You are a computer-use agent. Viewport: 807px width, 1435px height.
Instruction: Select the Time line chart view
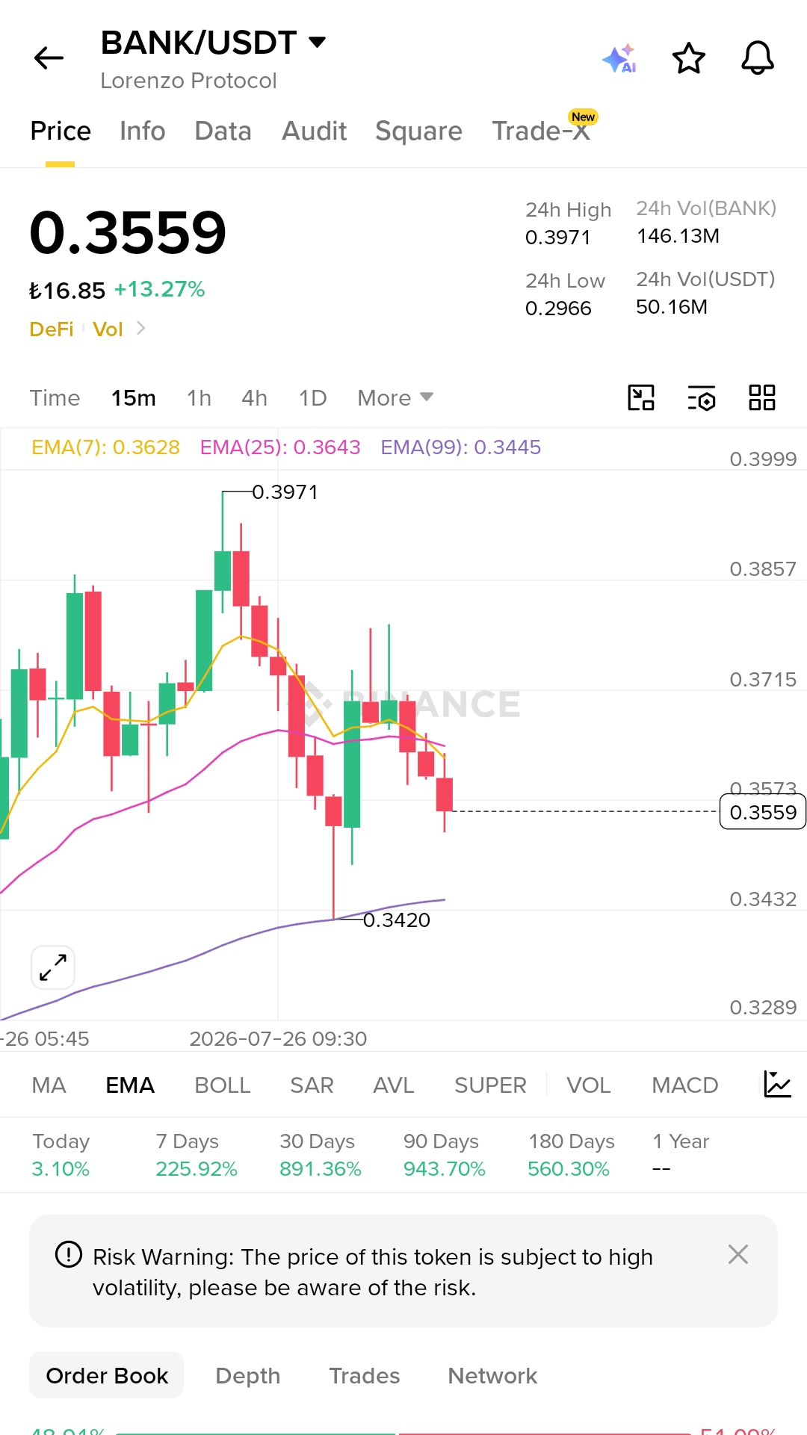click(x=55, y=397)
